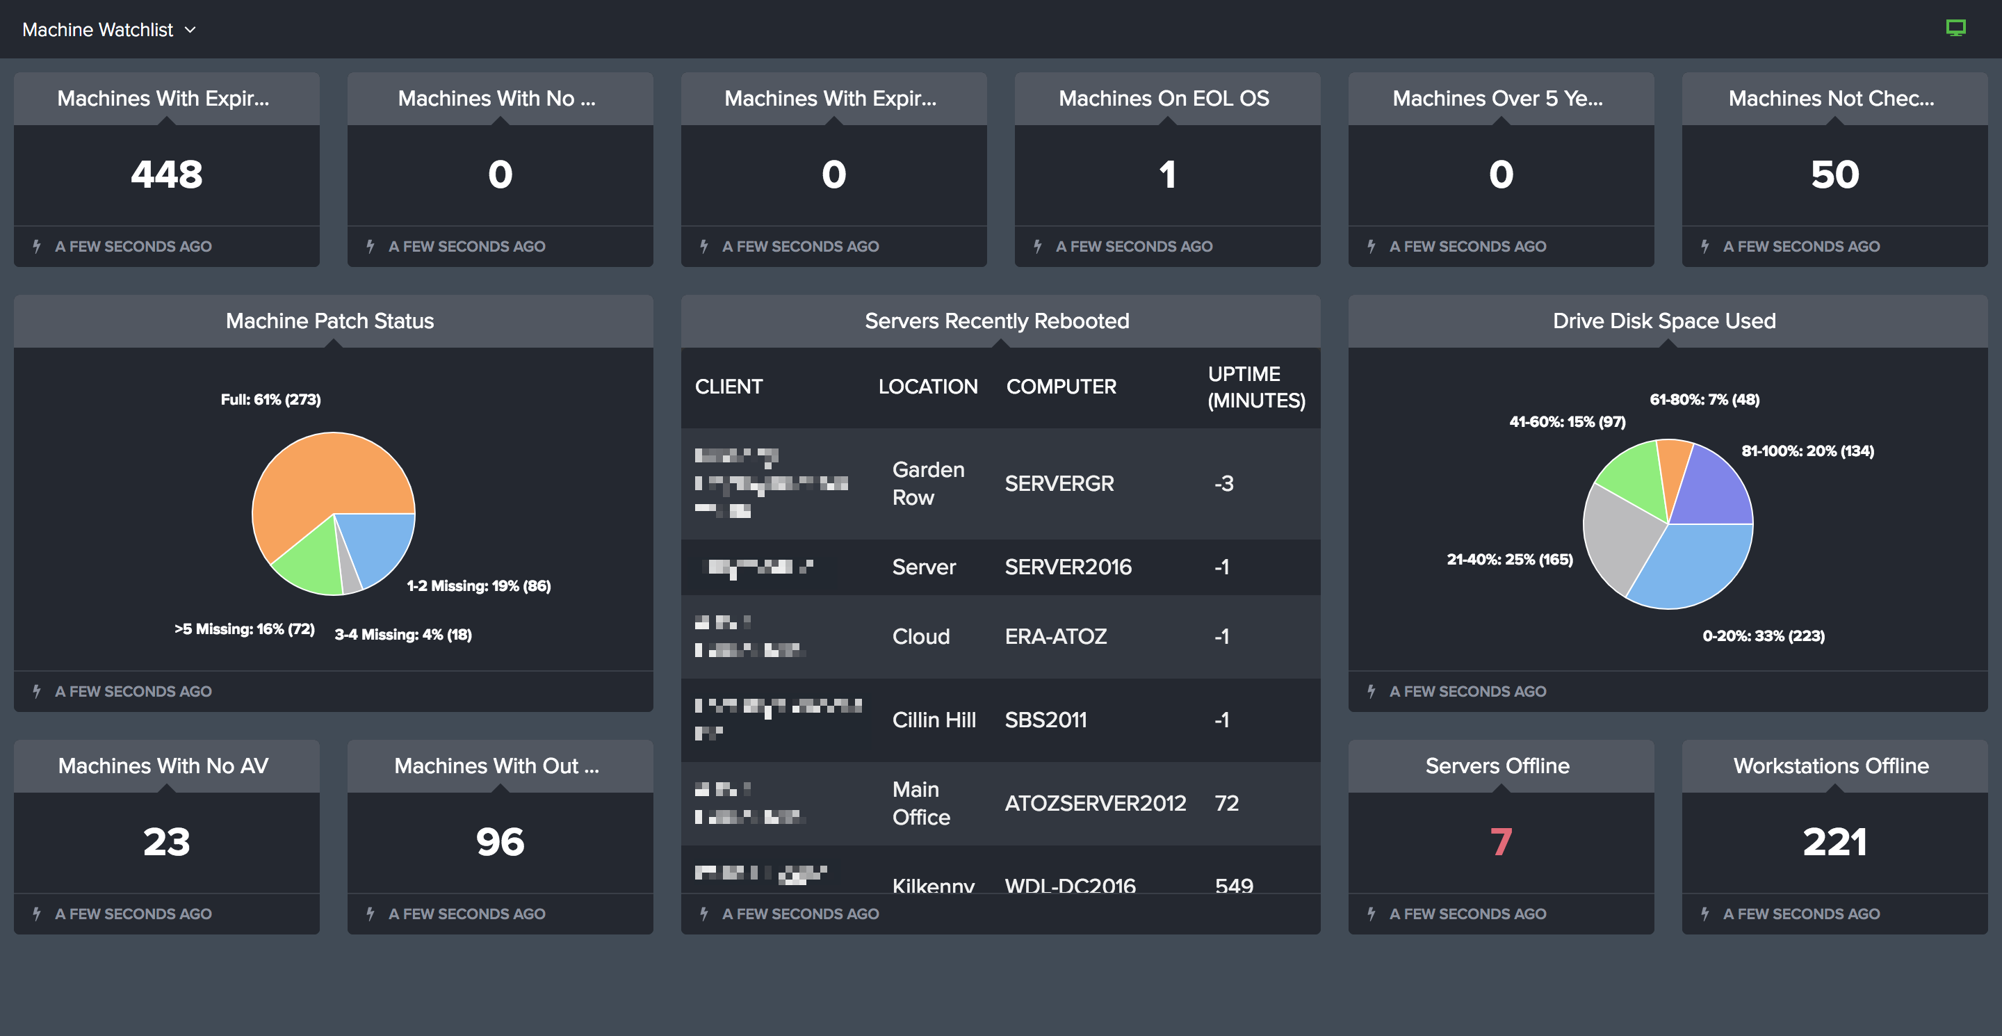Click the 448 count in first widget

point(166,174)
